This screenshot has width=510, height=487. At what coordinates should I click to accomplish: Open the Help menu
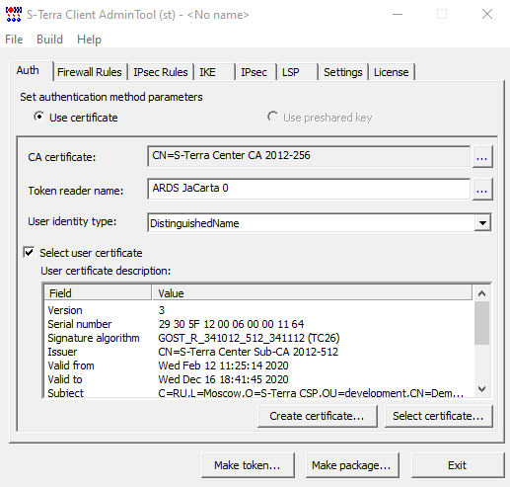[89, 40]
